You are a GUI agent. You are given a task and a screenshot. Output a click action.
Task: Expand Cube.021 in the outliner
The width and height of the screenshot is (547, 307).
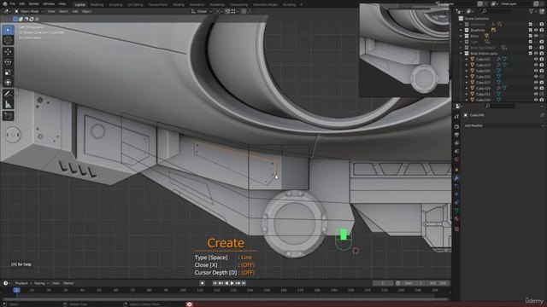coord(467,59)
